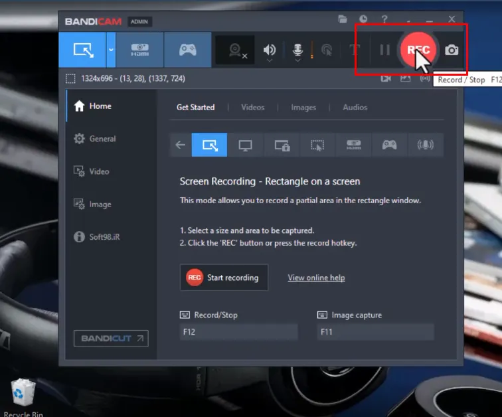
Task: Open the screen recording mode dropdown arrow
Action: [111, 50]
